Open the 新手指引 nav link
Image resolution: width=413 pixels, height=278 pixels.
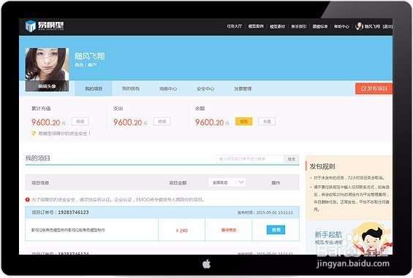coord(299,26)
